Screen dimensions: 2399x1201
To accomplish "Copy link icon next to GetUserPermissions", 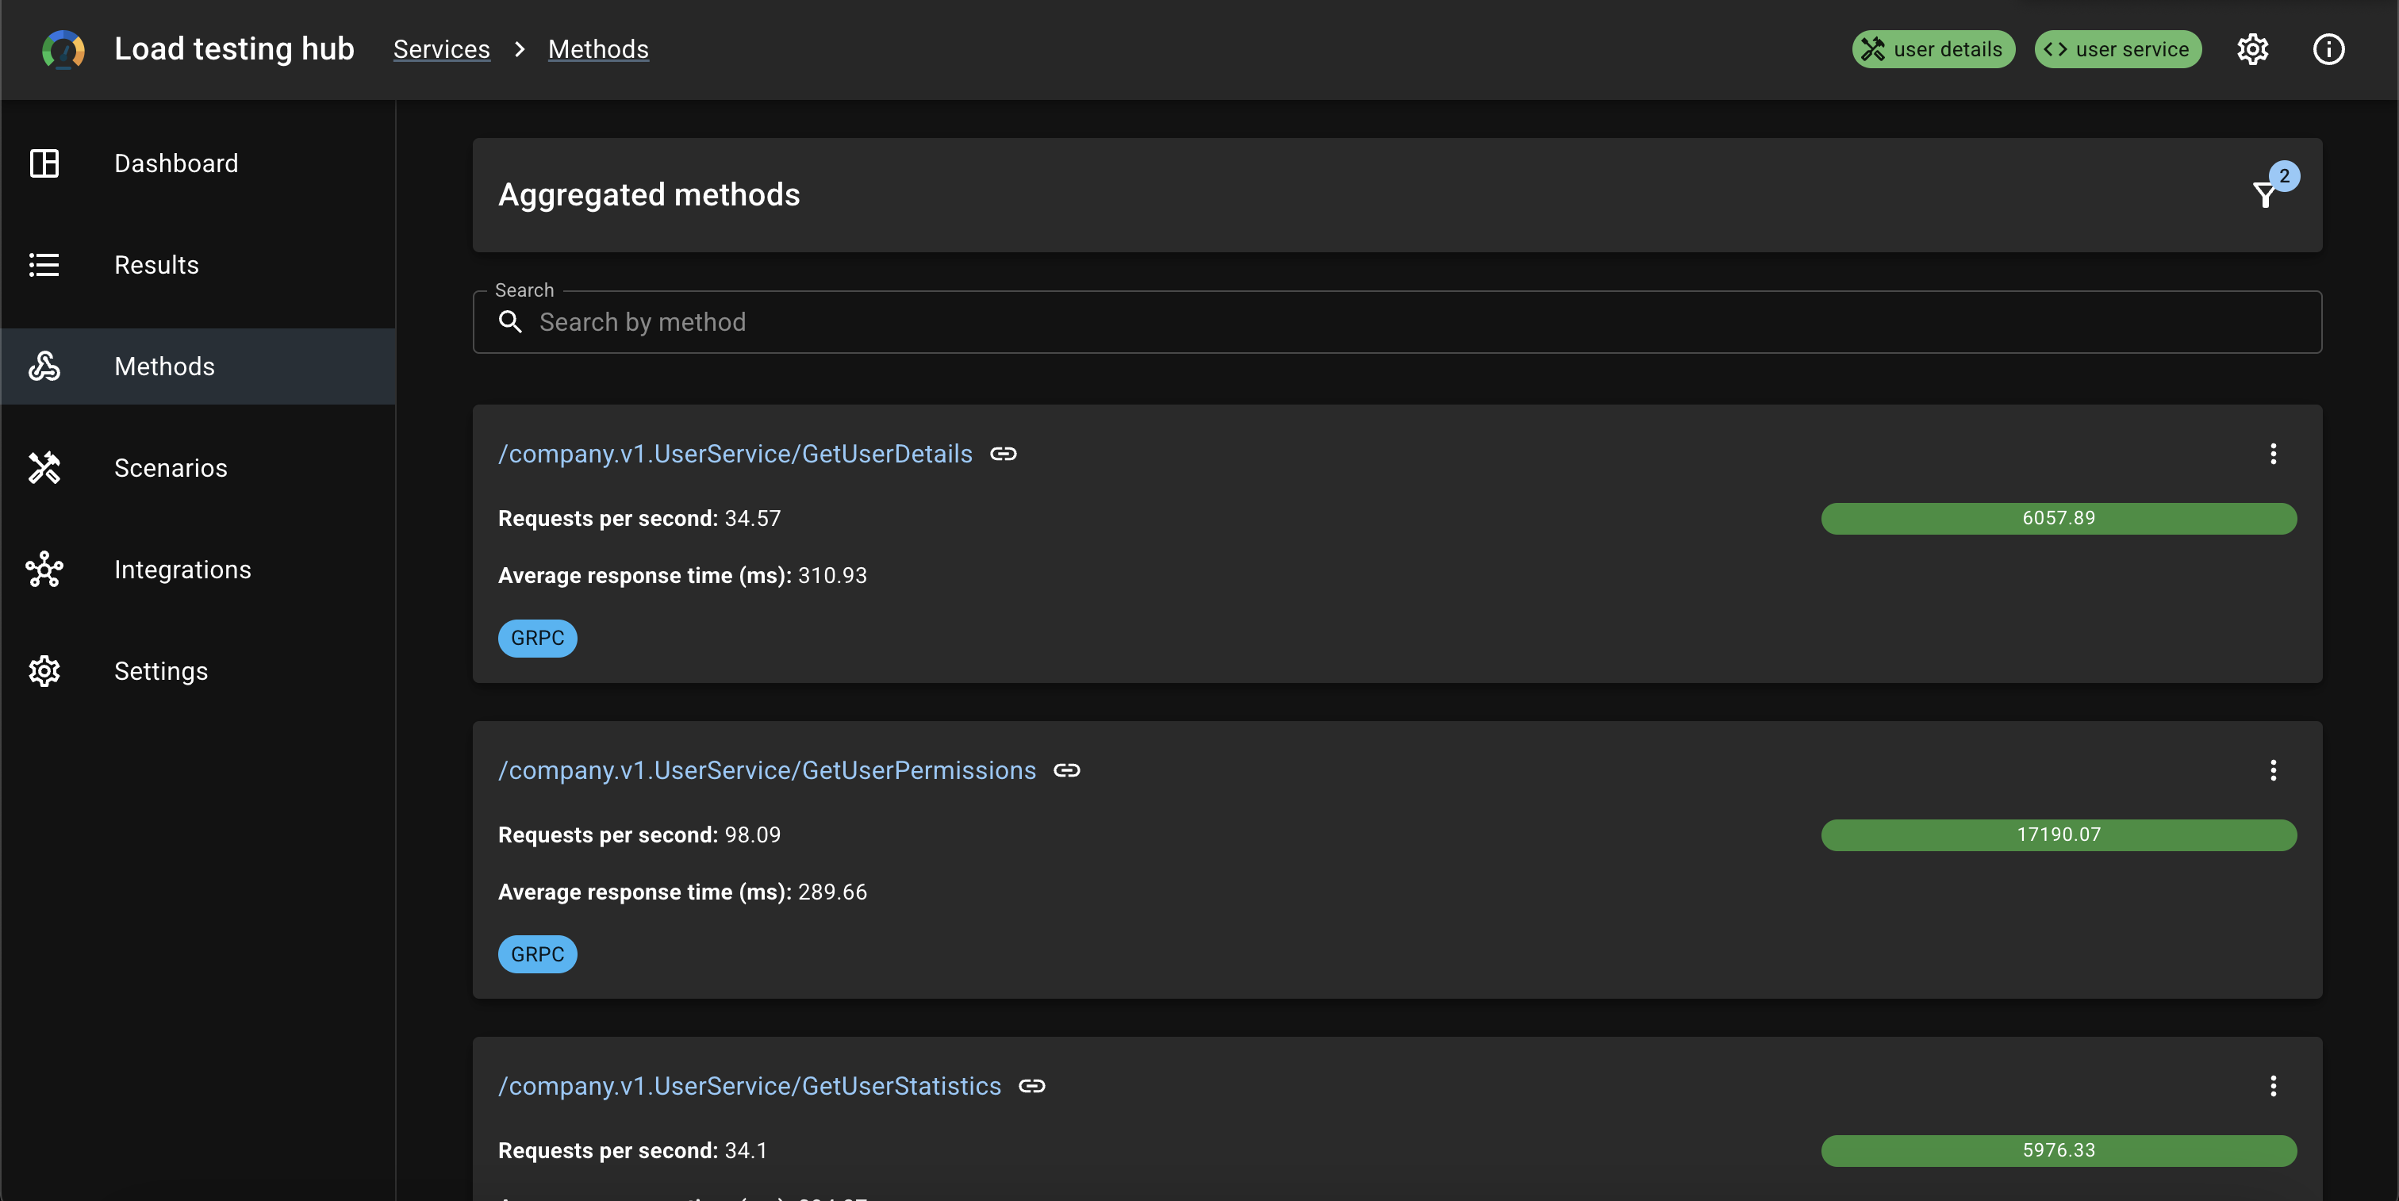I will pos(1066,770).
